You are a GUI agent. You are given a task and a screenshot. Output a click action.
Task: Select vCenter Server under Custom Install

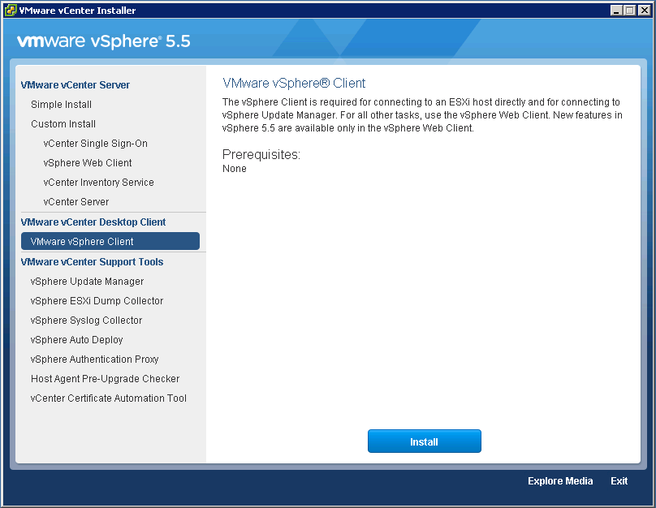coord(76,201)
